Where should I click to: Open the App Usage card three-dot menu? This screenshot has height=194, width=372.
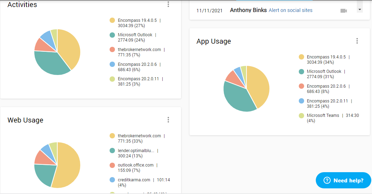click(357, 41)
